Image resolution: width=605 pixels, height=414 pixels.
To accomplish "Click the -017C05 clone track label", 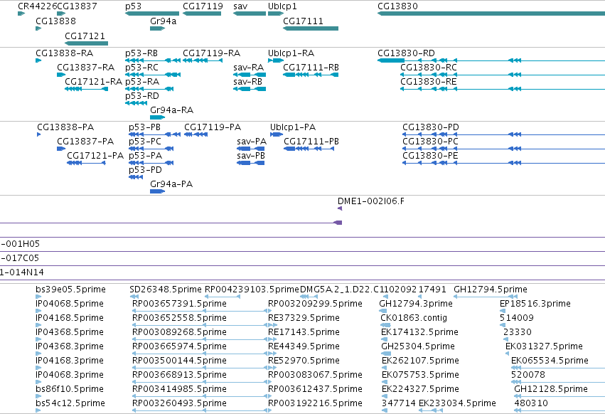I will tap(20, 258).
